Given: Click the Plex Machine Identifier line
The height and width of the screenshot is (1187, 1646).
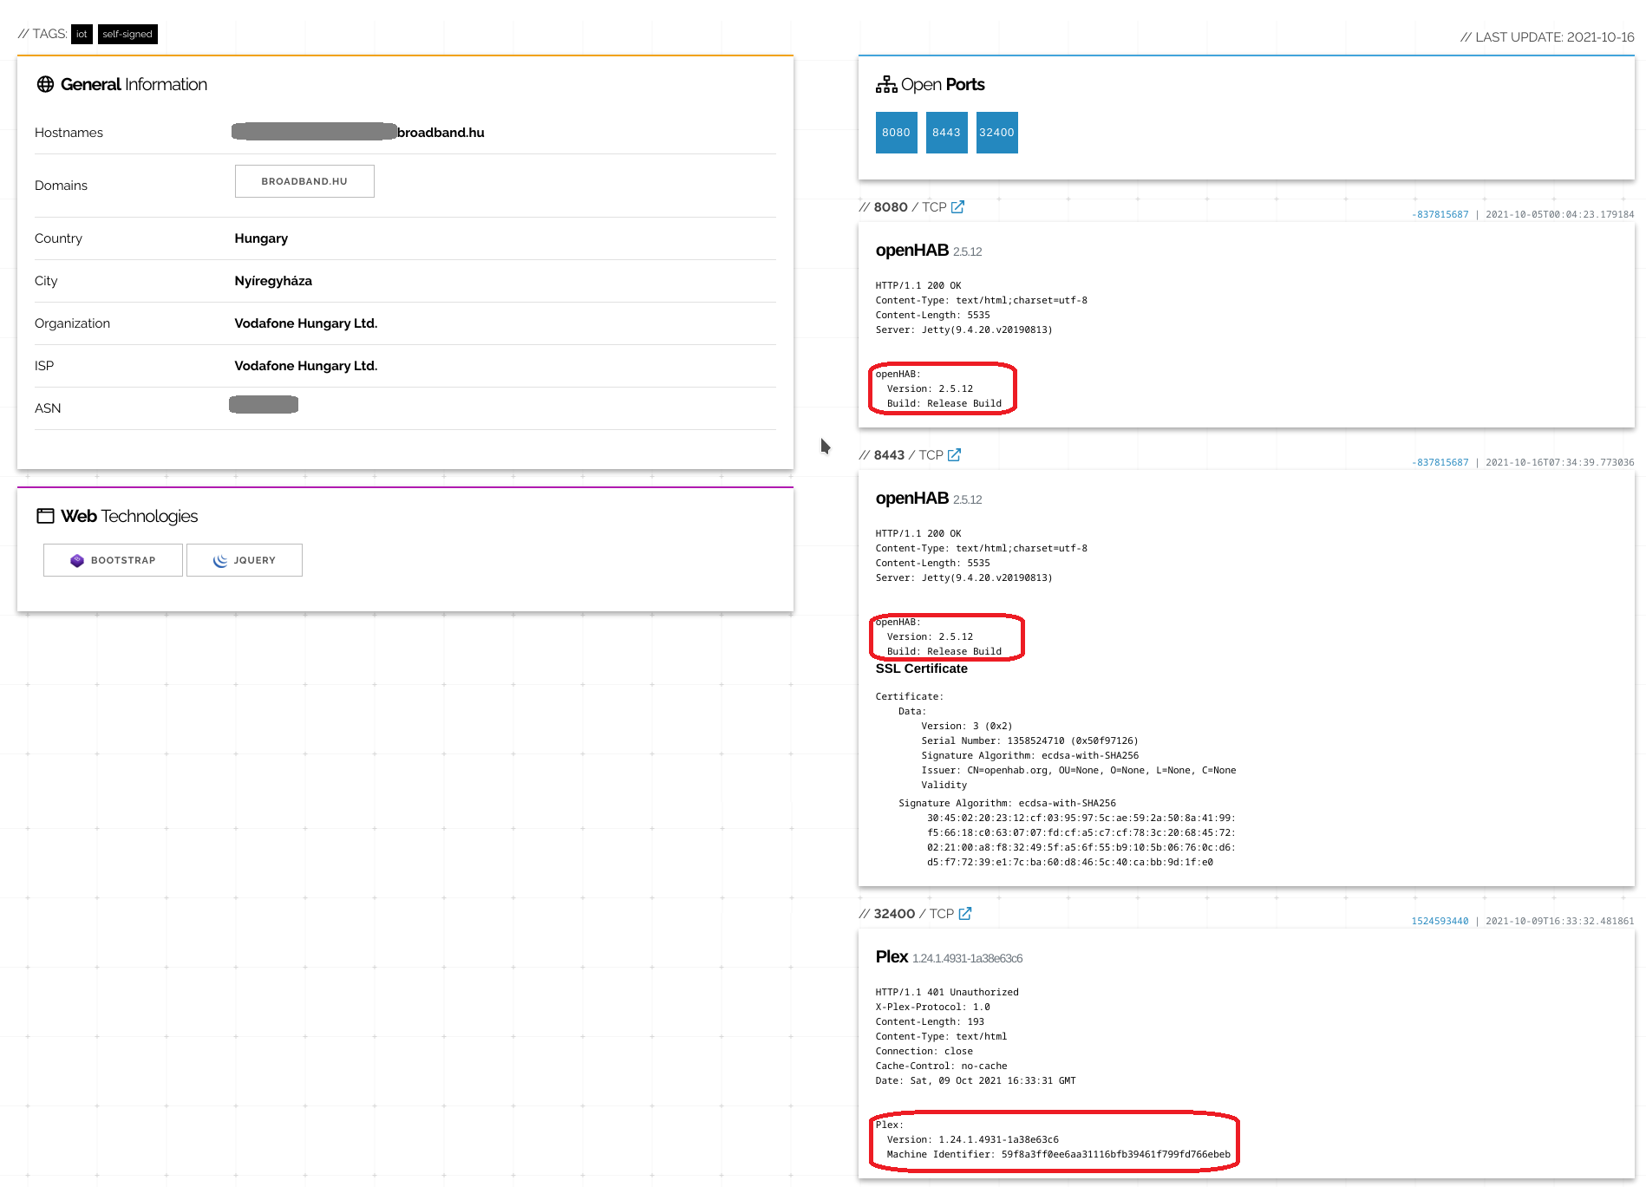Looking at the screenshot, I should click(1058, 1154).
